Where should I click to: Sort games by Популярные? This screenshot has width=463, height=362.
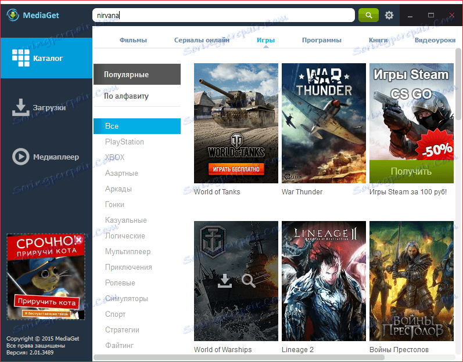(x=137, y=74)
